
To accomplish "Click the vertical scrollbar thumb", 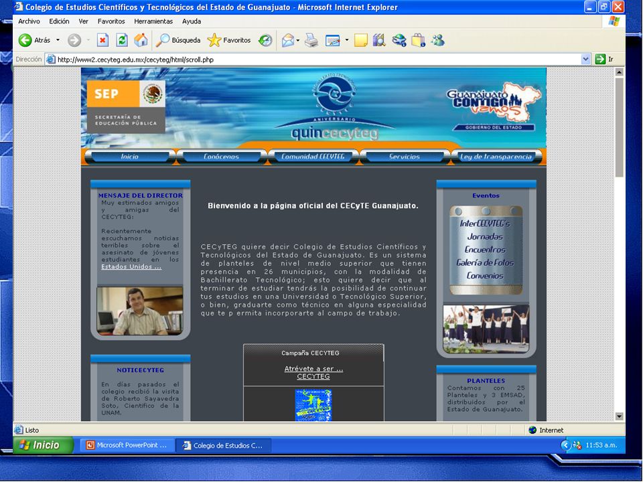I will tap(619, 127).
